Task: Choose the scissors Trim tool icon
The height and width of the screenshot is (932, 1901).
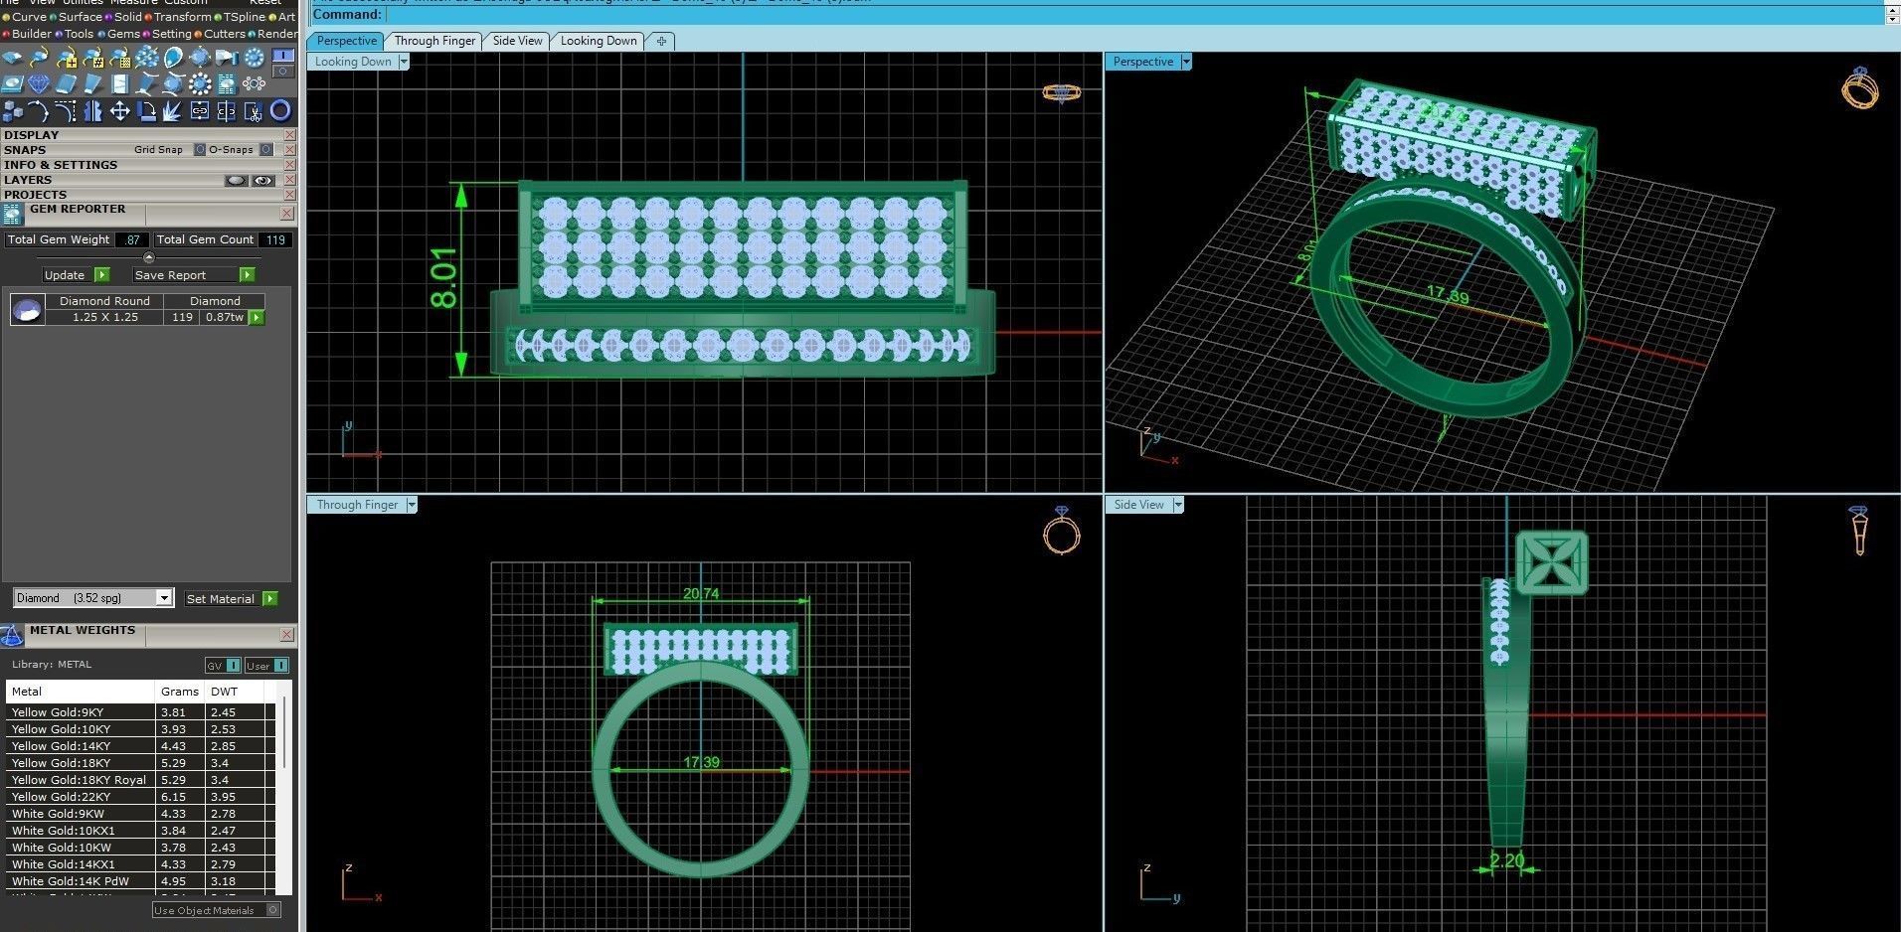Action: tap(254, 110)
